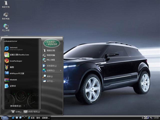160x120 pixels.
Task: Click the 注销(L) log off button
Action: 16,112
